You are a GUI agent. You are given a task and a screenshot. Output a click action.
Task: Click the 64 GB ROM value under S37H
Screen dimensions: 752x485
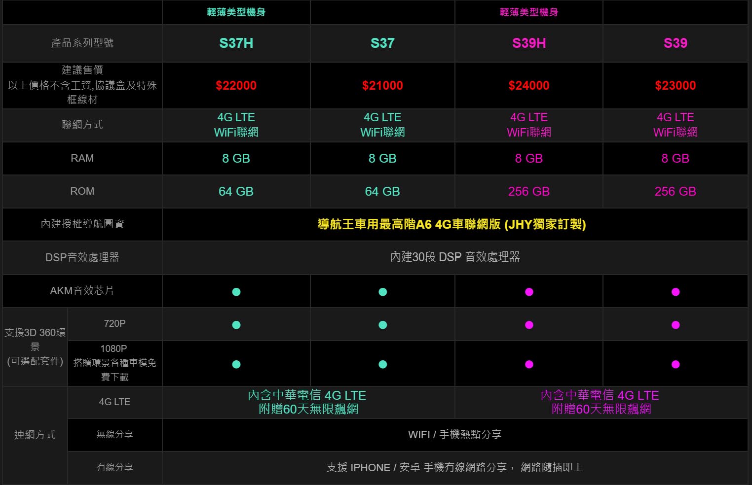(236, 191)
